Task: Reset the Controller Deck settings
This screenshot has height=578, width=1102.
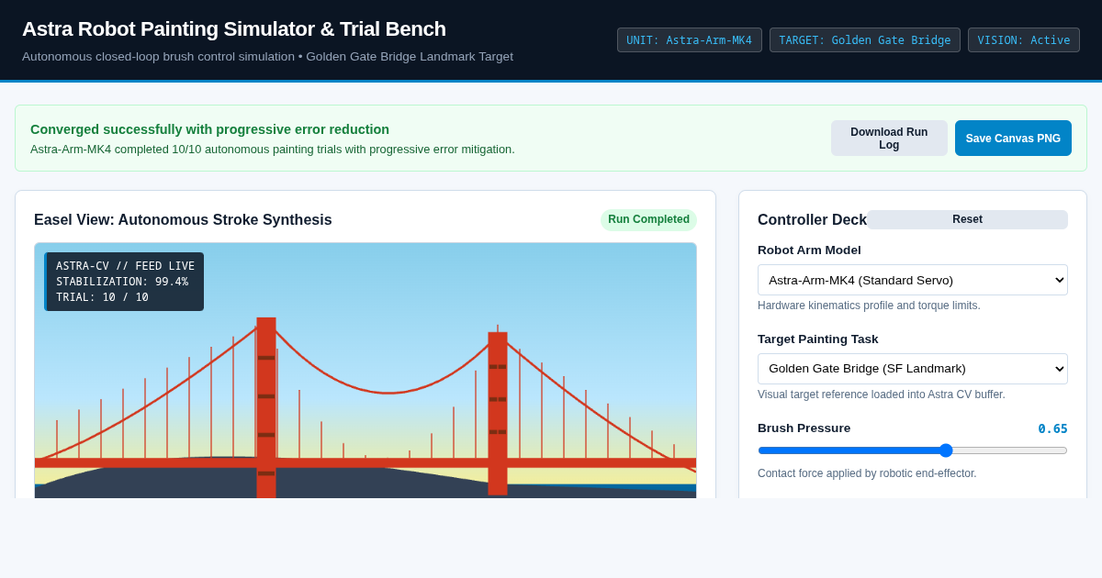Action: (x=967, y=219)
